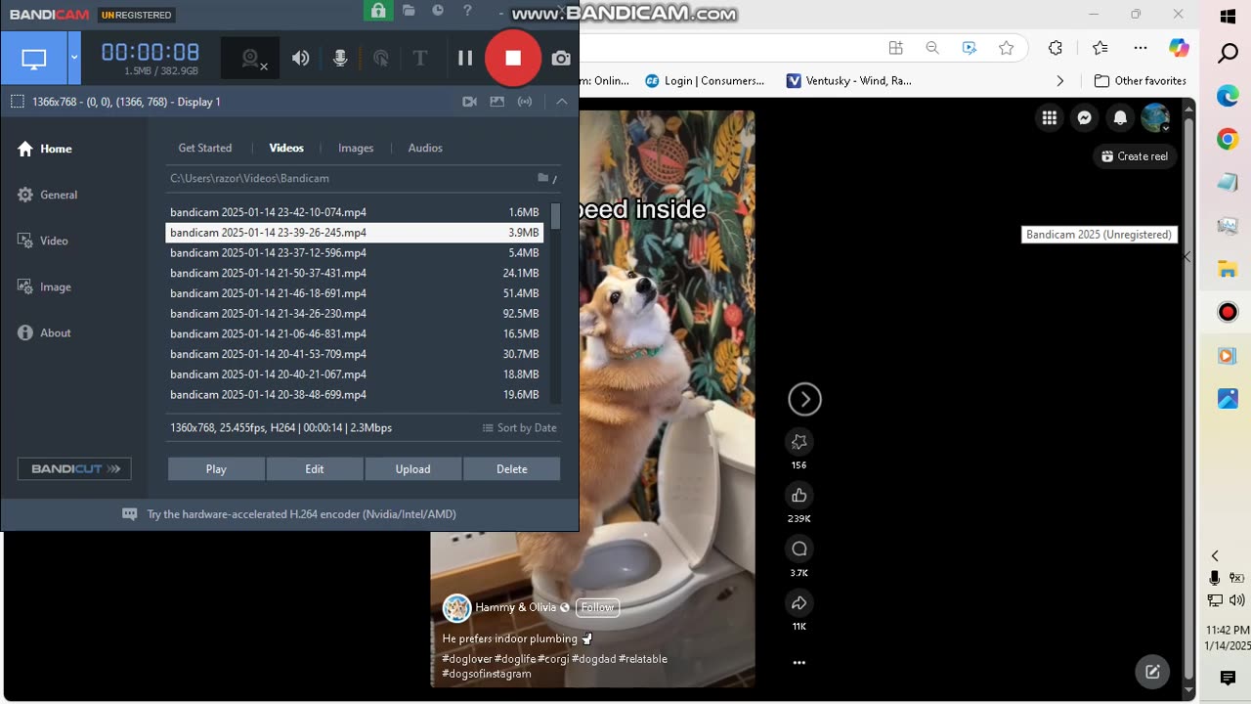The width and height of the screenshot is (1251, 704).
Task: Open Bandicam help question mark
Action: click(467, 11)
